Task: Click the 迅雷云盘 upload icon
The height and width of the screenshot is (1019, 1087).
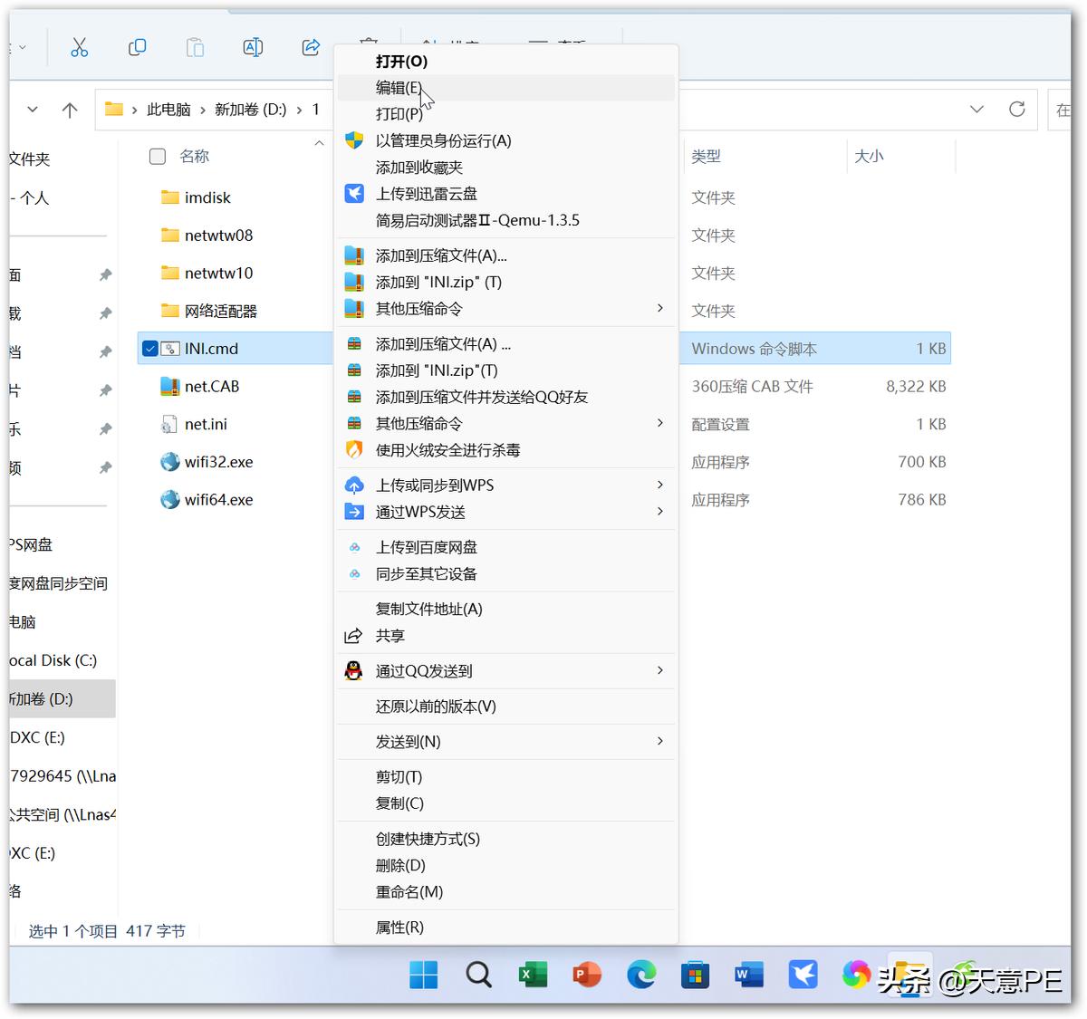Action: (353, 193)
